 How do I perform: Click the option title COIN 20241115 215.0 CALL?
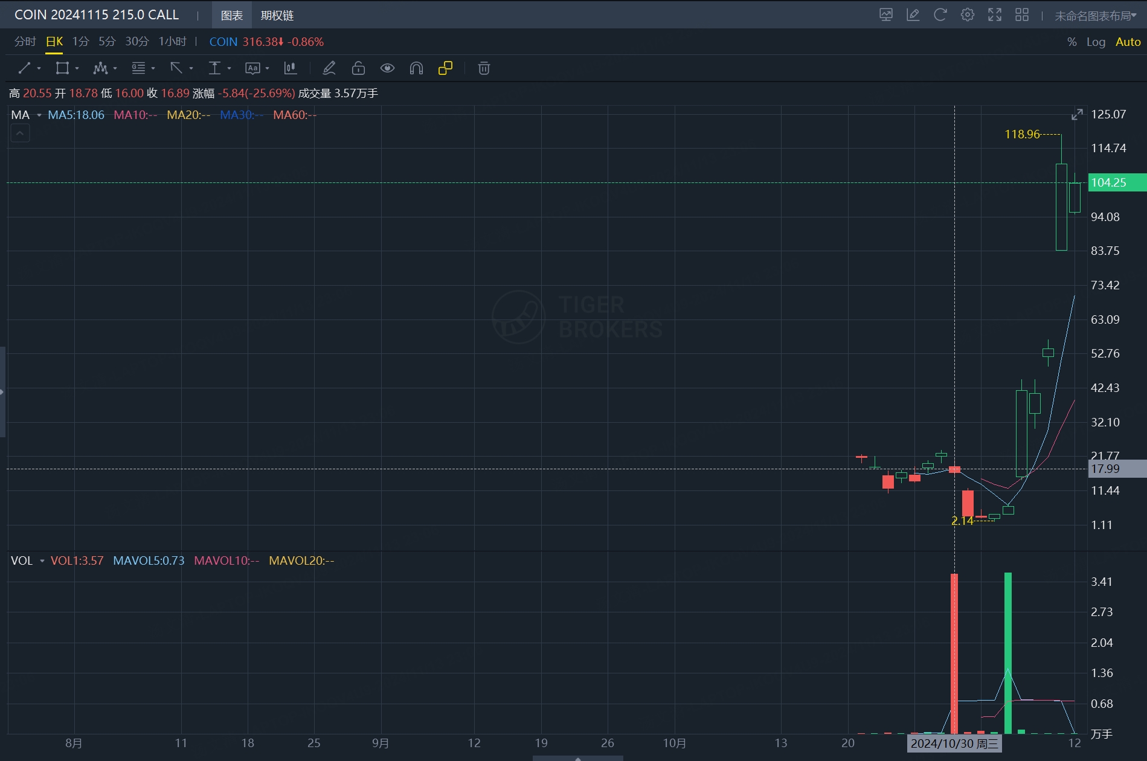(x=97, y=15)
